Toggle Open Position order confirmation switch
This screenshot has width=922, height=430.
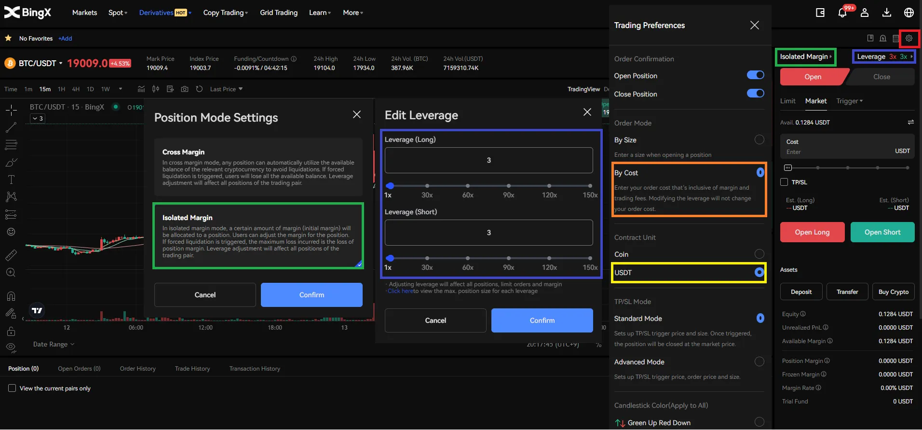(755, 75)
